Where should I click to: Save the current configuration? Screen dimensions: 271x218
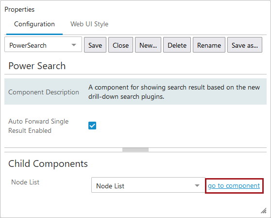(95, 45)
